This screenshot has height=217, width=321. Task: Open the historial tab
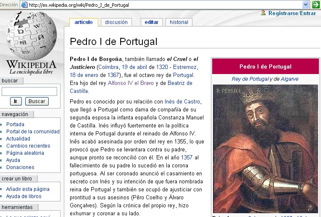[x=179, y=22]
